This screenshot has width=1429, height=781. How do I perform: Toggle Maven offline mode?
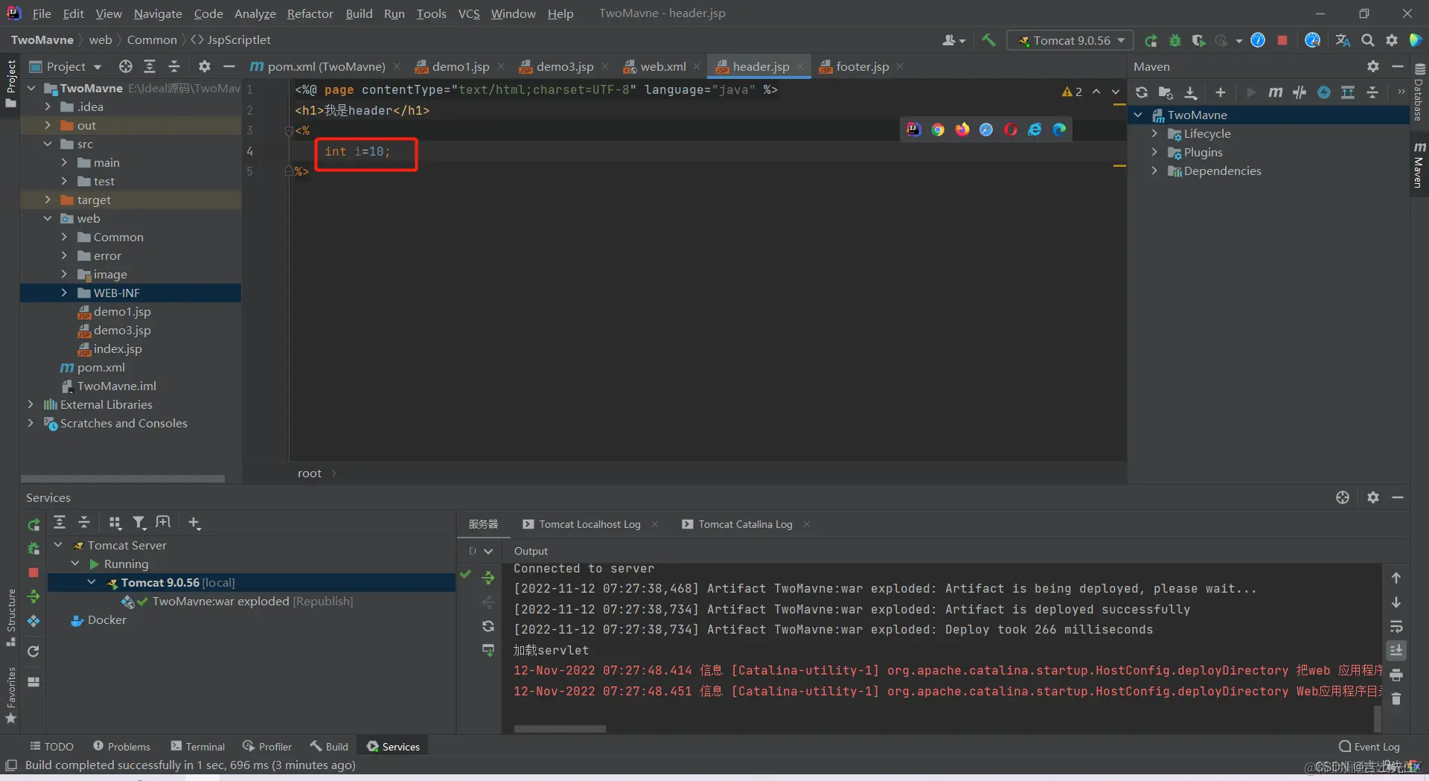1299,92
